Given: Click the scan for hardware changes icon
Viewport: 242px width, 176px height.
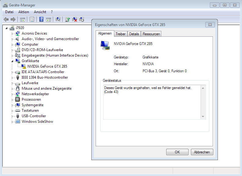Looking at the screenshot, I should (58, 19).
